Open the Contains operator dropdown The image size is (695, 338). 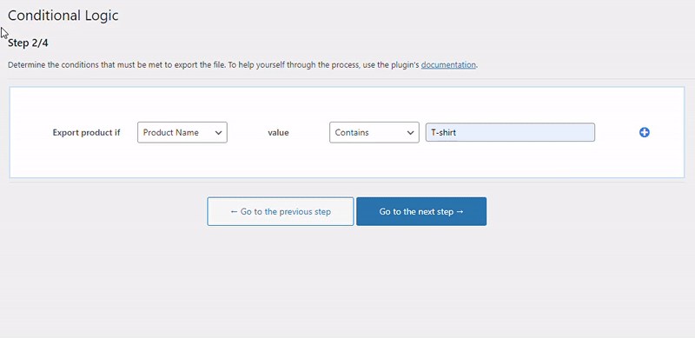tap(374, 133)
